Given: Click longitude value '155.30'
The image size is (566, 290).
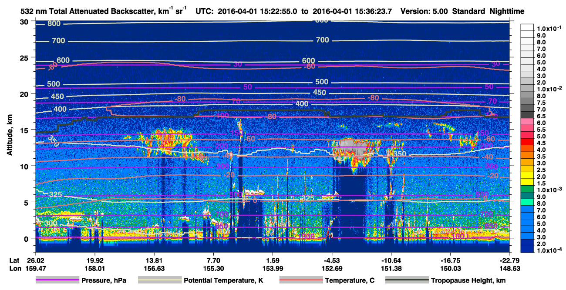Looking at the screenshot, I should point(213,269).
